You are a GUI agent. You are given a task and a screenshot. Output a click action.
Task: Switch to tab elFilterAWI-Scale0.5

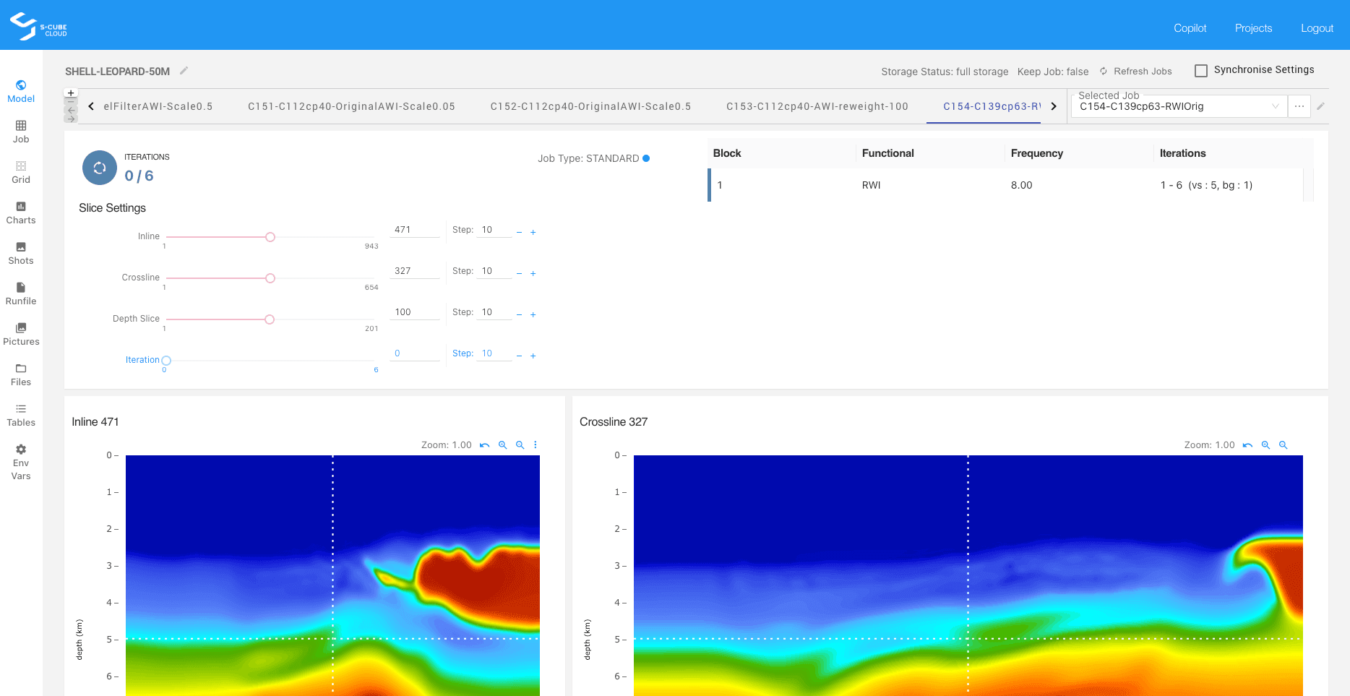pos(158,106)
